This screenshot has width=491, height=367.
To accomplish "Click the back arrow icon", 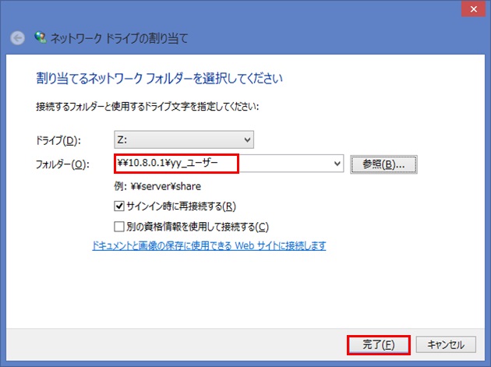I will point(17,38).
